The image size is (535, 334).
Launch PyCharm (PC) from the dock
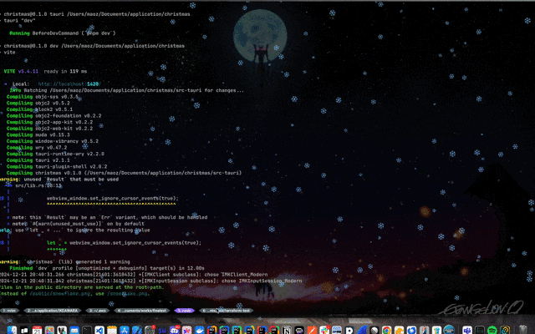237,330
